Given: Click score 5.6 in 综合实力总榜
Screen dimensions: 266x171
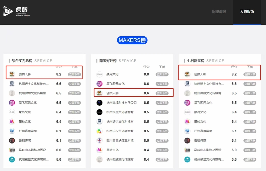Looking at the screenshot, I should click(59, 160).
